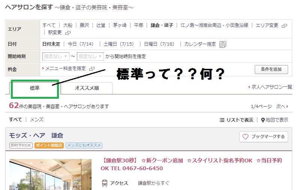Image resolution: width=296 pixels, height=190 pixels.
Task: Click the map pin icon for map view
Action: [263, 120]
